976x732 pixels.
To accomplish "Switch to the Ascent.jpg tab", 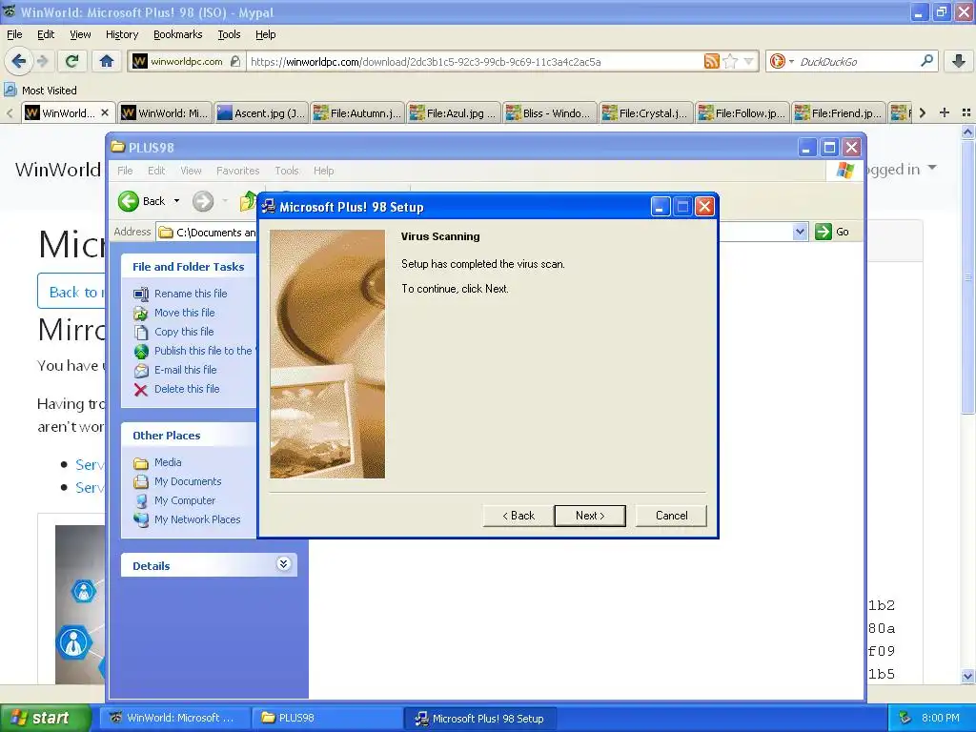I will (x=261, y=112).
